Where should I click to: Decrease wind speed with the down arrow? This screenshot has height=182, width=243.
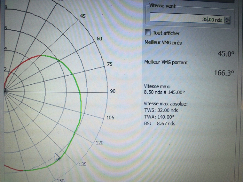point(227,21)
